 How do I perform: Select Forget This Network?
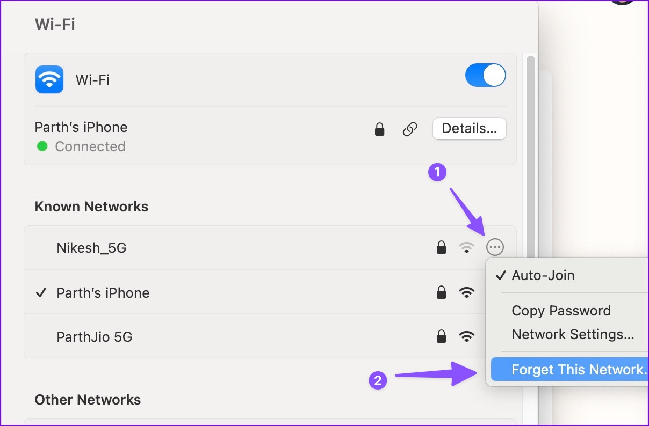point(578,370)
